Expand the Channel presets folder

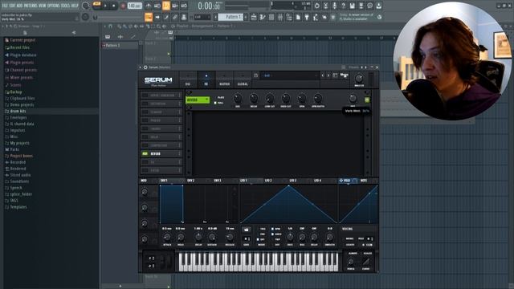pos(23,70)
